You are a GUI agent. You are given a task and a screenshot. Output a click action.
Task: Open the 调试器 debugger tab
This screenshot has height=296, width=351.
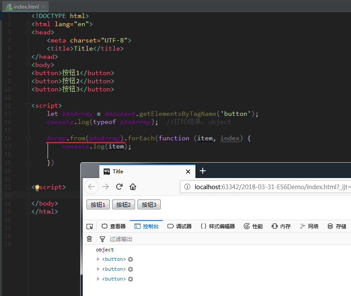click(180, 227)
